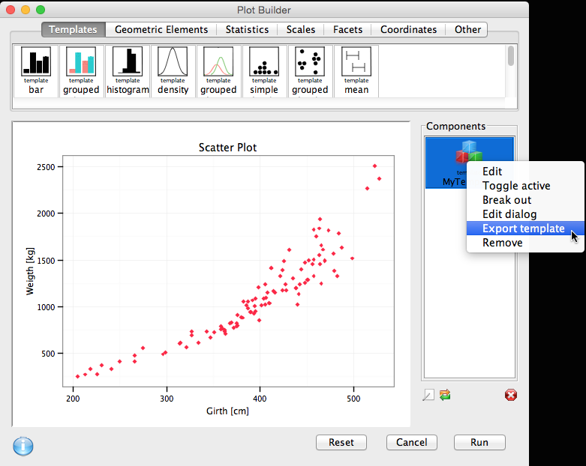Choose the grouped density template with colored curves

(218, 71)
